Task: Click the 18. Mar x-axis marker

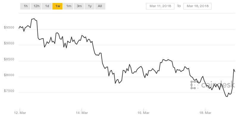Action: (205, 113)
